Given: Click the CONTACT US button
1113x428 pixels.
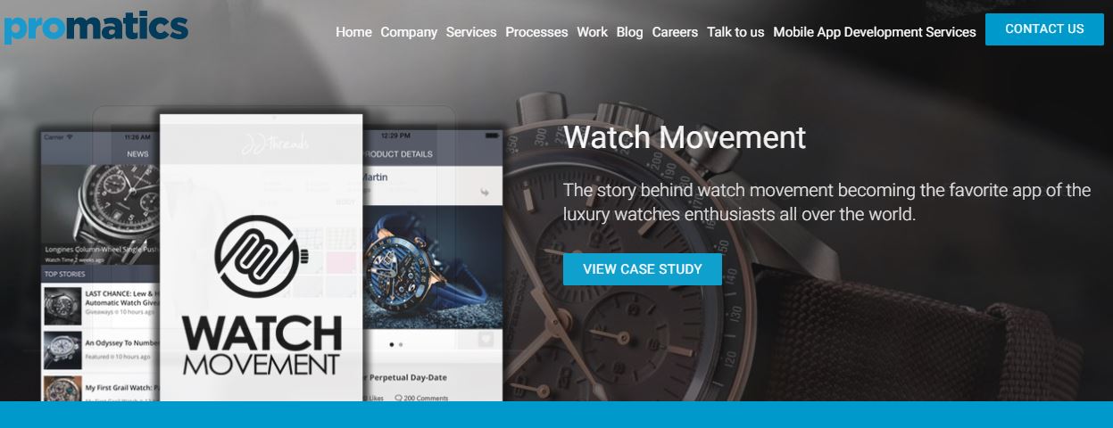Looking at the screenshot, I should (1044, 29).
